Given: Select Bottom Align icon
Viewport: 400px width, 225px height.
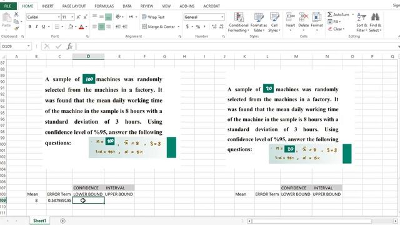Looking at the screenshot, I should point(108,17).
